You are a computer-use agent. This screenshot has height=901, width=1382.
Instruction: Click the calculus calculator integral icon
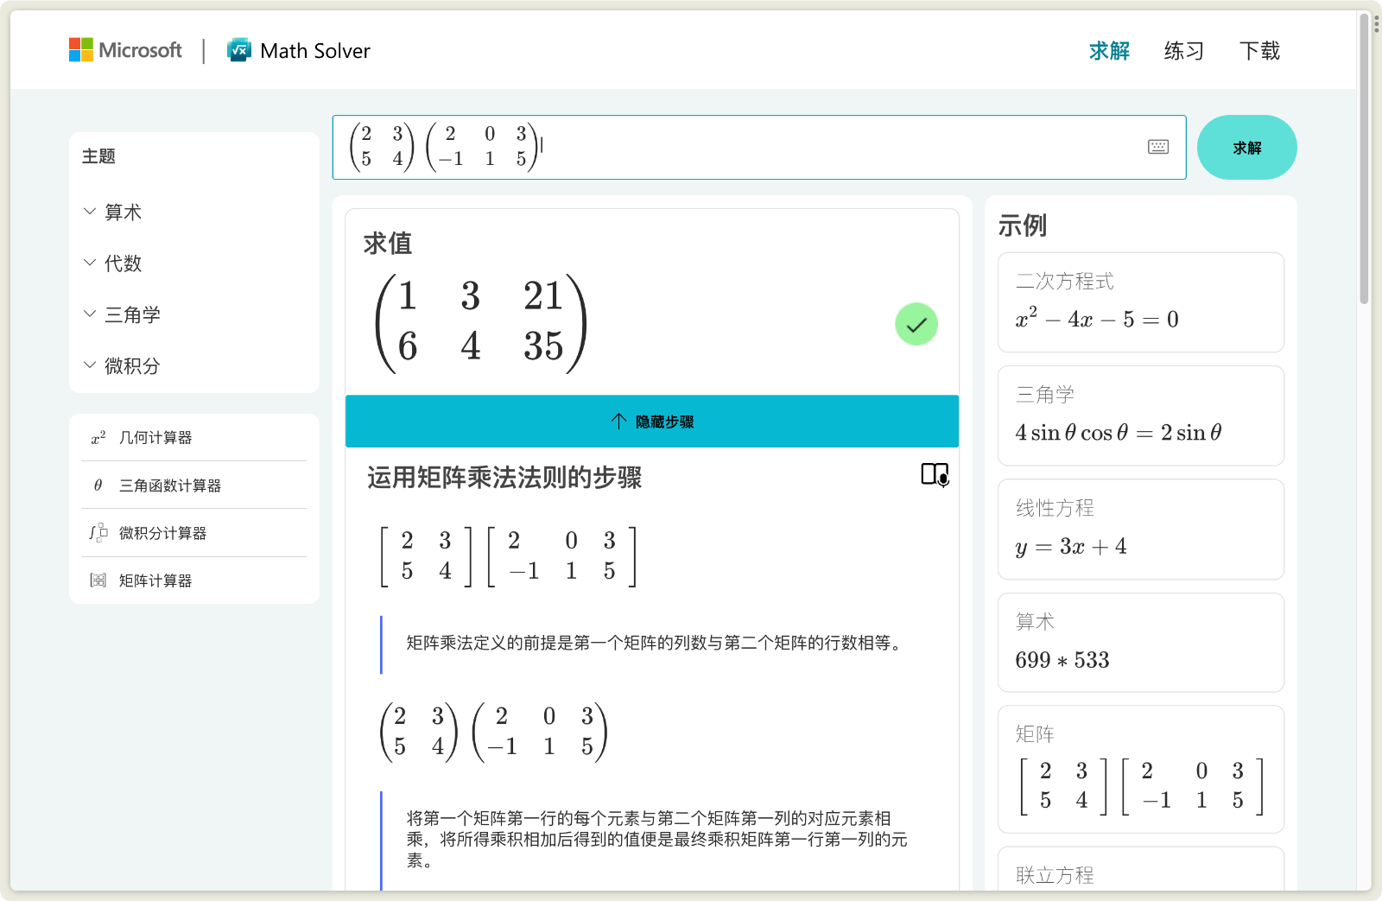[x=98, y=533]
